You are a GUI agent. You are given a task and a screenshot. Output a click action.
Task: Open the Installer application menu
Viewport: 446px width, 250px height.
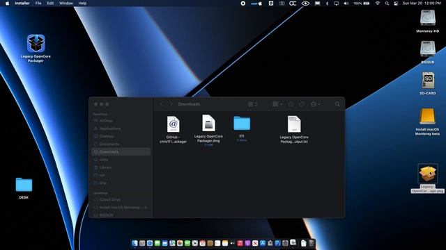click(22, 3)
